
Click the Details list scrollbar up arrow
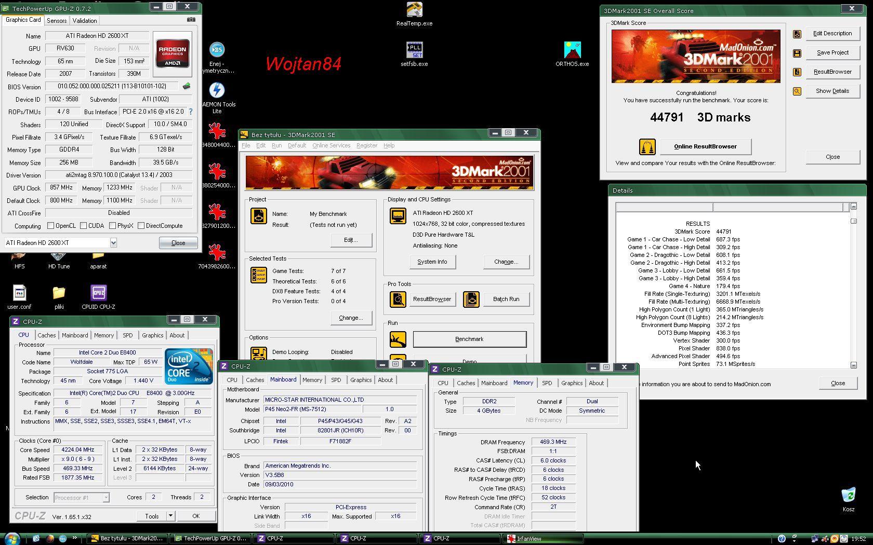tap(853, 207)
